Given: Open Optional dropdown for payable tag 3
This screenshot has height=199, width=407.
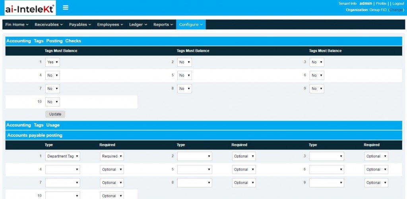Looking at the screenshot, I should point(376,156).
